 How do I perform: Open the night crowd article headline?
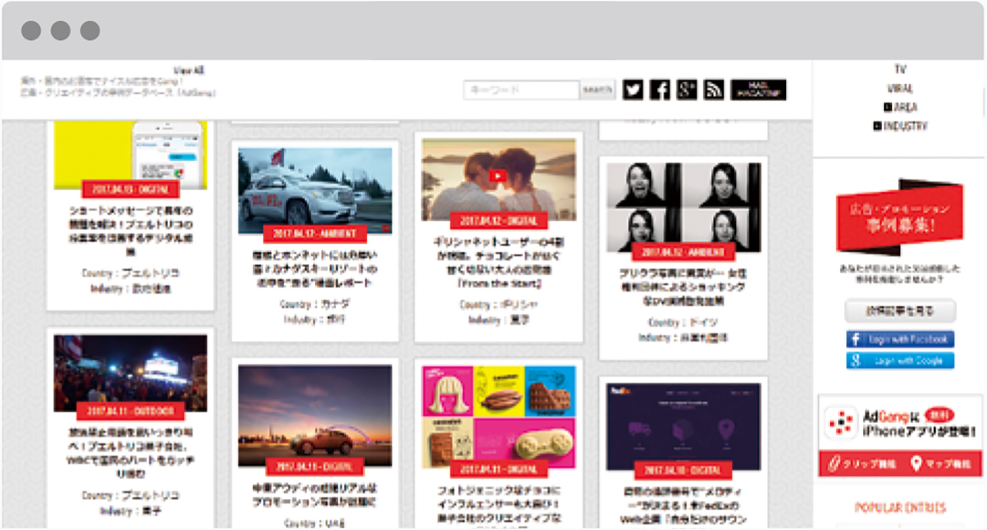[x=131, y=454]
